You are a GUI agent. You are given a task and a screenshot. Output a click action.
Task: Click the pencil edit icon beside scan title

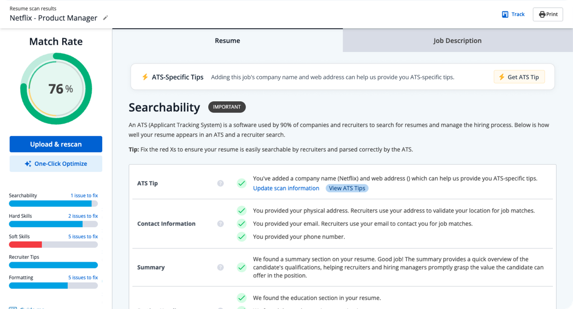coord(106,18)
